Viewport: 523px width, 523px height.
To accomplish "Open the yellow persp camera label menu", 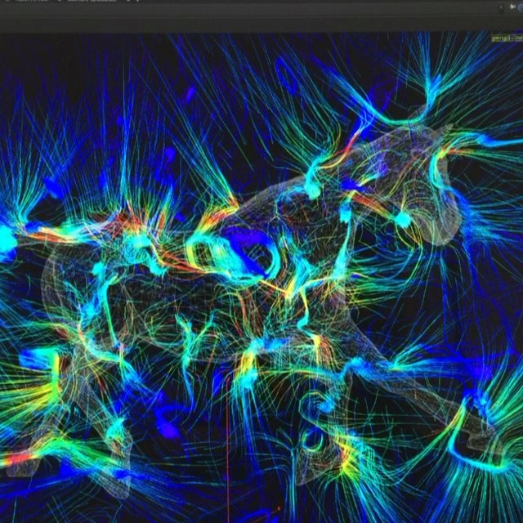I will click(505, 38).
